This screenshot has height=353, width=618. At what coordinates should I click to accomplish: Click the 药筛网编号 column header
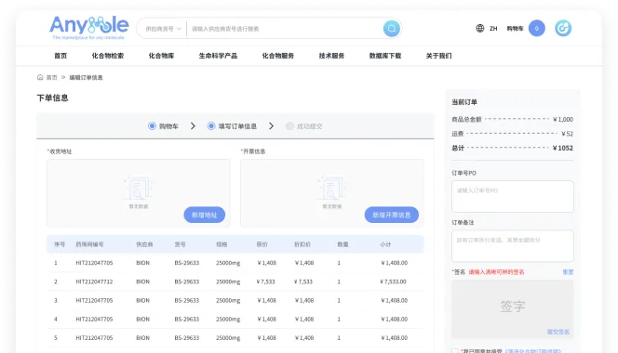coord(89,244)
